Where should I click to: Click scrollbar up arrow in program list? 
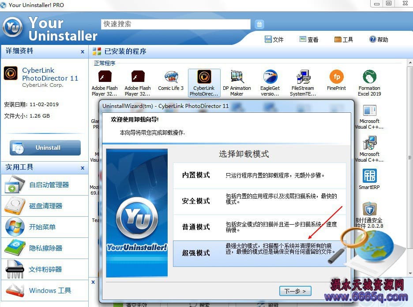pyautogui.click(x=410, y=63)
